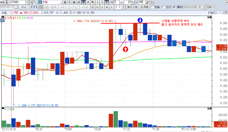Screen dimensions: 228x132
Task: Select the monthly (월) chart period
Action: point(74,2)
